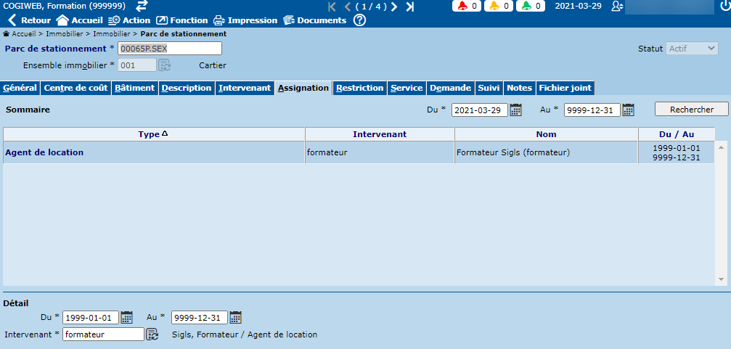731x349 pixels.
Task: Jump to the last record arrow
Action: click(x=410, y=7)
